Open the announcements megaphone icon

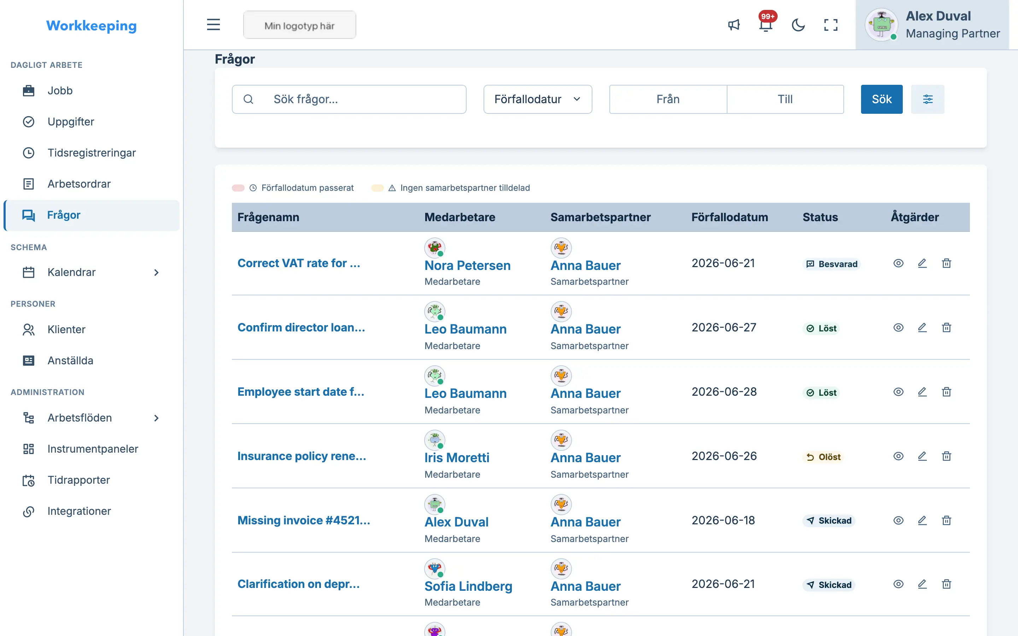734,25
